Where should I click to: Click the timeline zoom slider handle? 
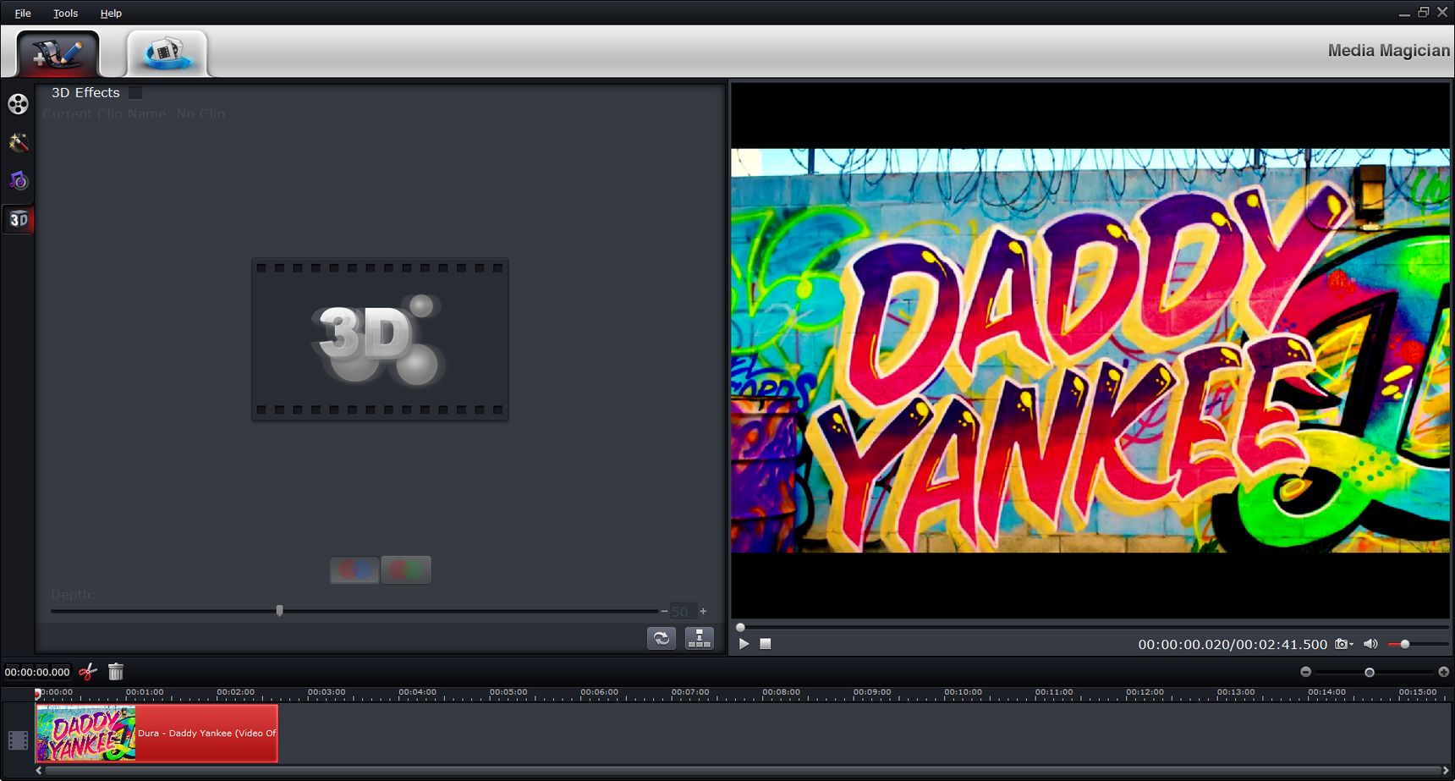1370,672
